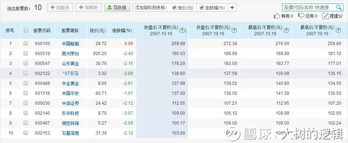Sort by 现价(元) column header
Viewport: 348px width, 143px height.
[x=98, y=31]
